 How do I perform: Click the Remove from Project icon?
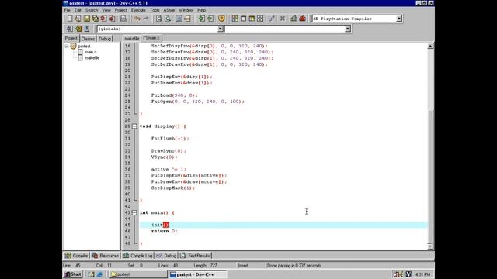pos(210,19)
